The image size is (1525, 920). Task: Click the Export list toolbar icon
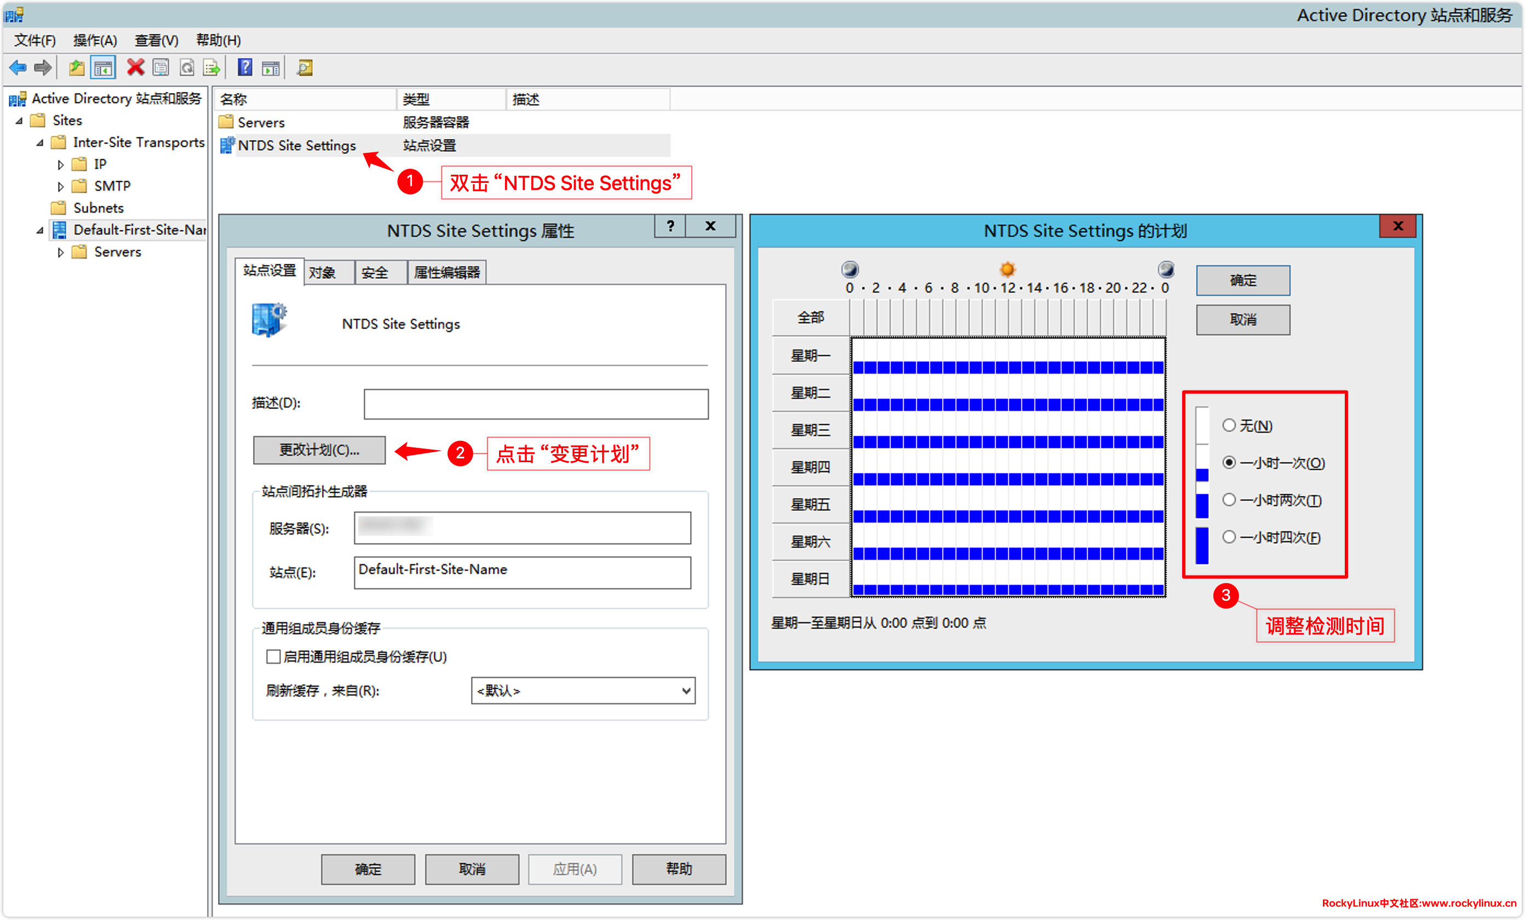coord(211,67)
